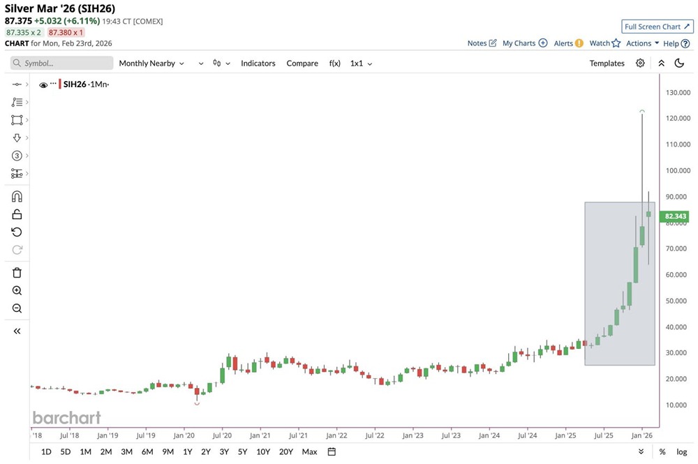Toggle the log scale
698x464 pixels.
pyautogui.click(x=681, y=451)
